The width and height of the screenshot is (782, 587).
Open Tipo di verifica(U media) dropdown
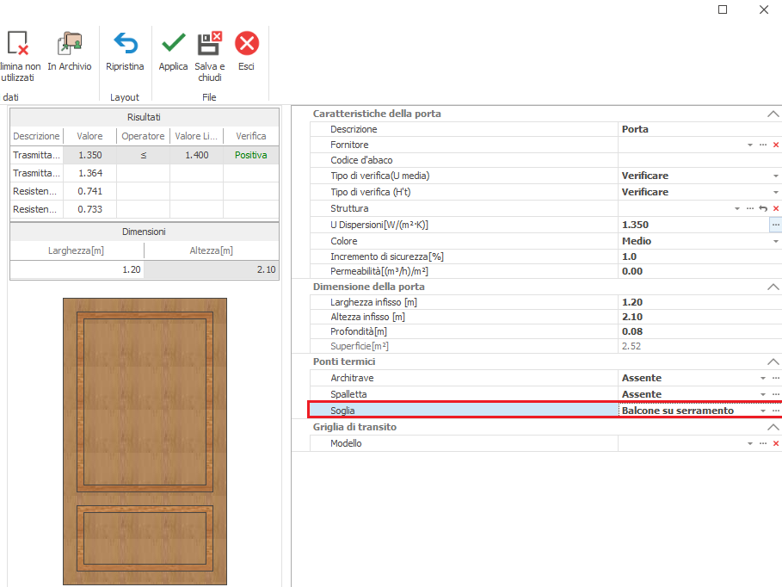[x=775, y=176]
